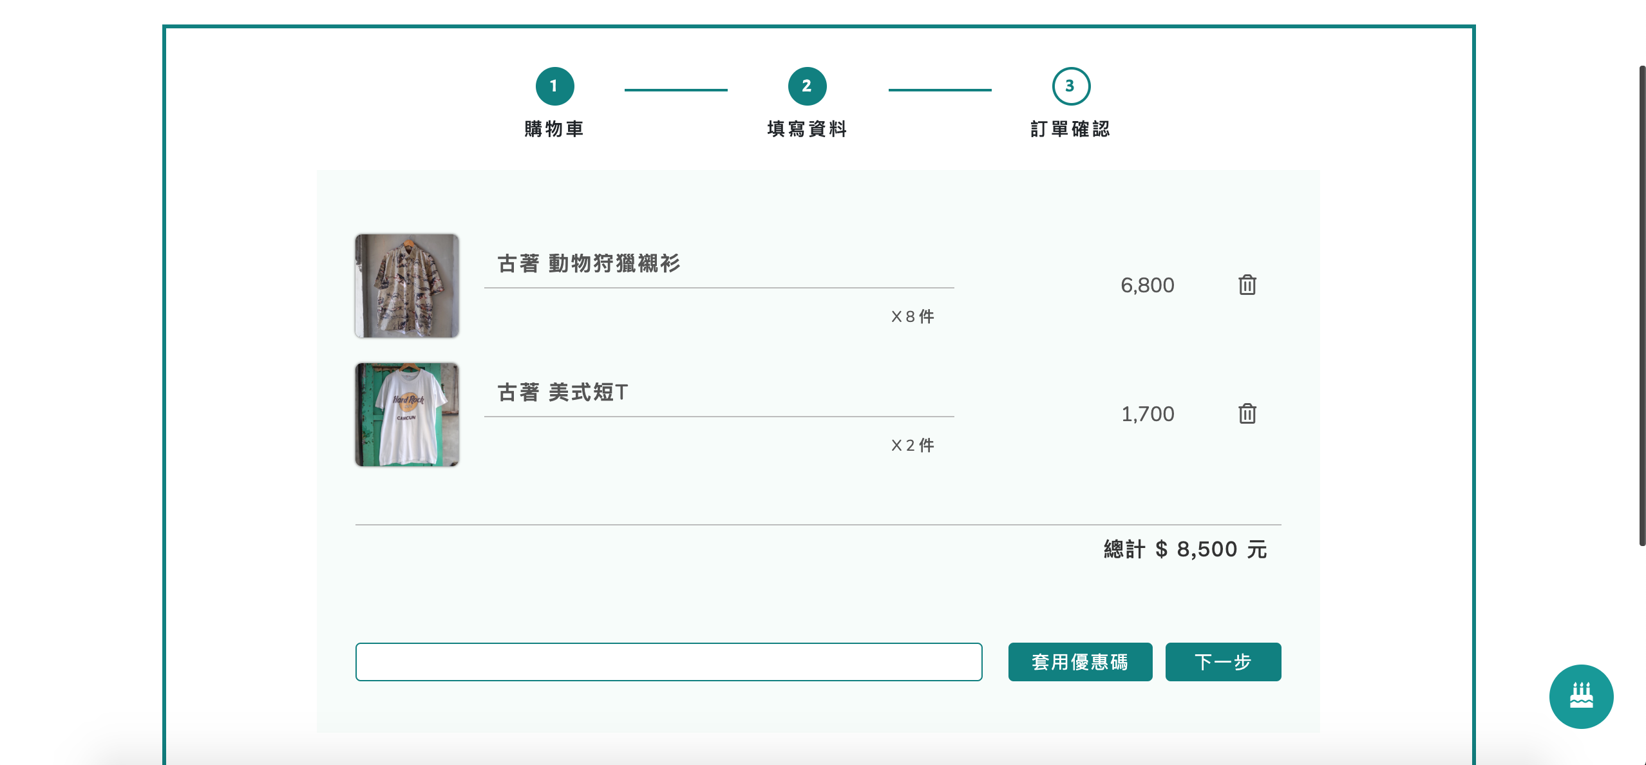Viewport: 1646px width, 765px height.
Task: Open the cake widget at bottom right
Action: tap(1581, 696)
